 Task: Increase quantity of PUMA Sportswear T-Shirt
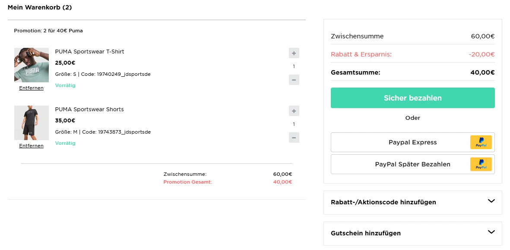point(294,53)
